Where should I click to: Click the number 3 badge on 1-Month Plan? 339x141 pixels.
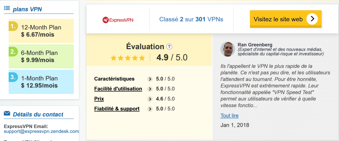click(x=13, y=77)
